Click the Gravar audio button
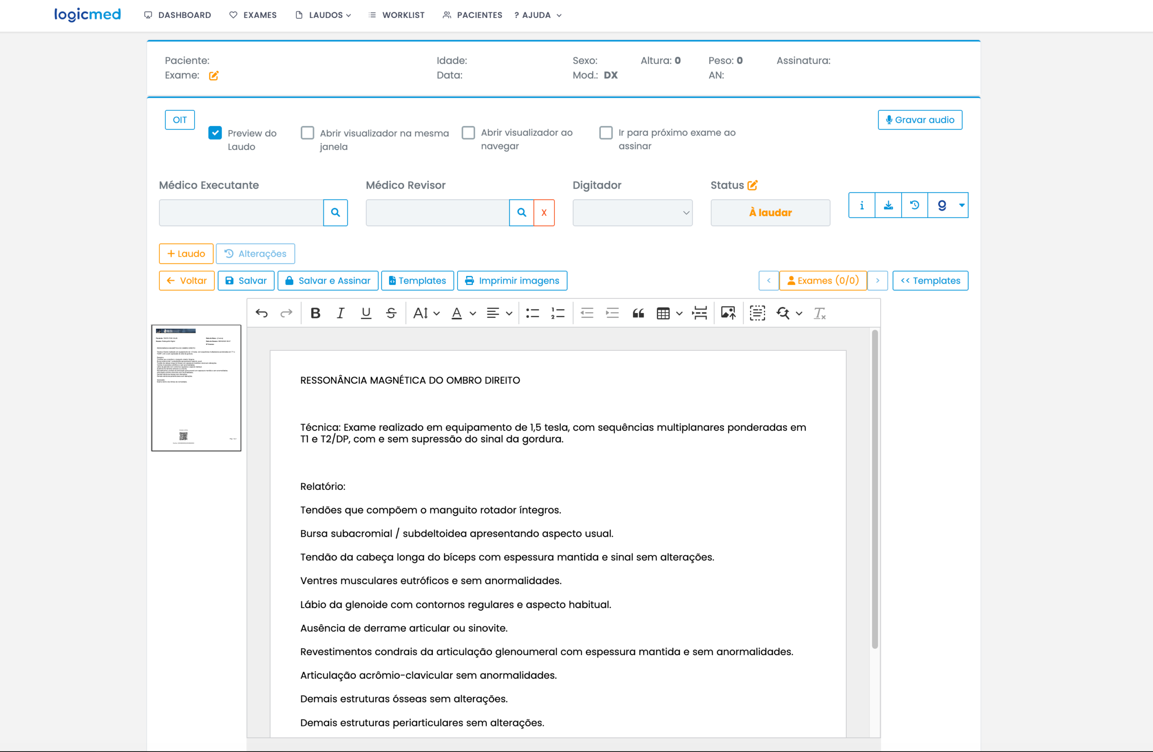 920,120
